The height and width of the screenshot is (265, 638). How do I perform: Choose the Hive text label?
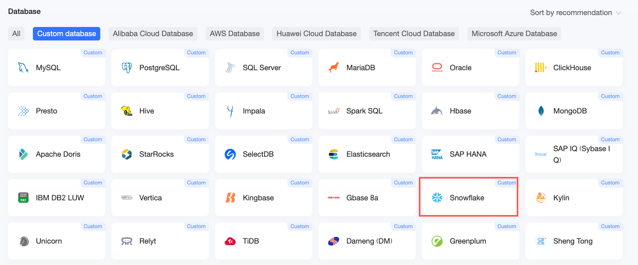point(147,111)
